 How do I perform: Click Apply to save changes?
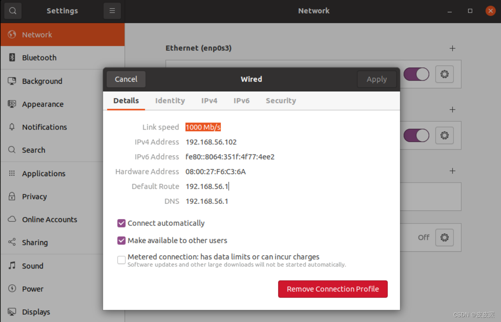[376, 79]
